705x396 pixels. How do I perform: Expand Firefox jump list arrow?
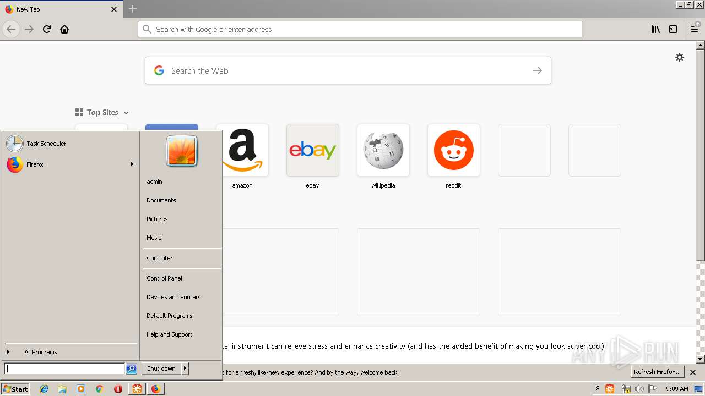tap(132, 164)
